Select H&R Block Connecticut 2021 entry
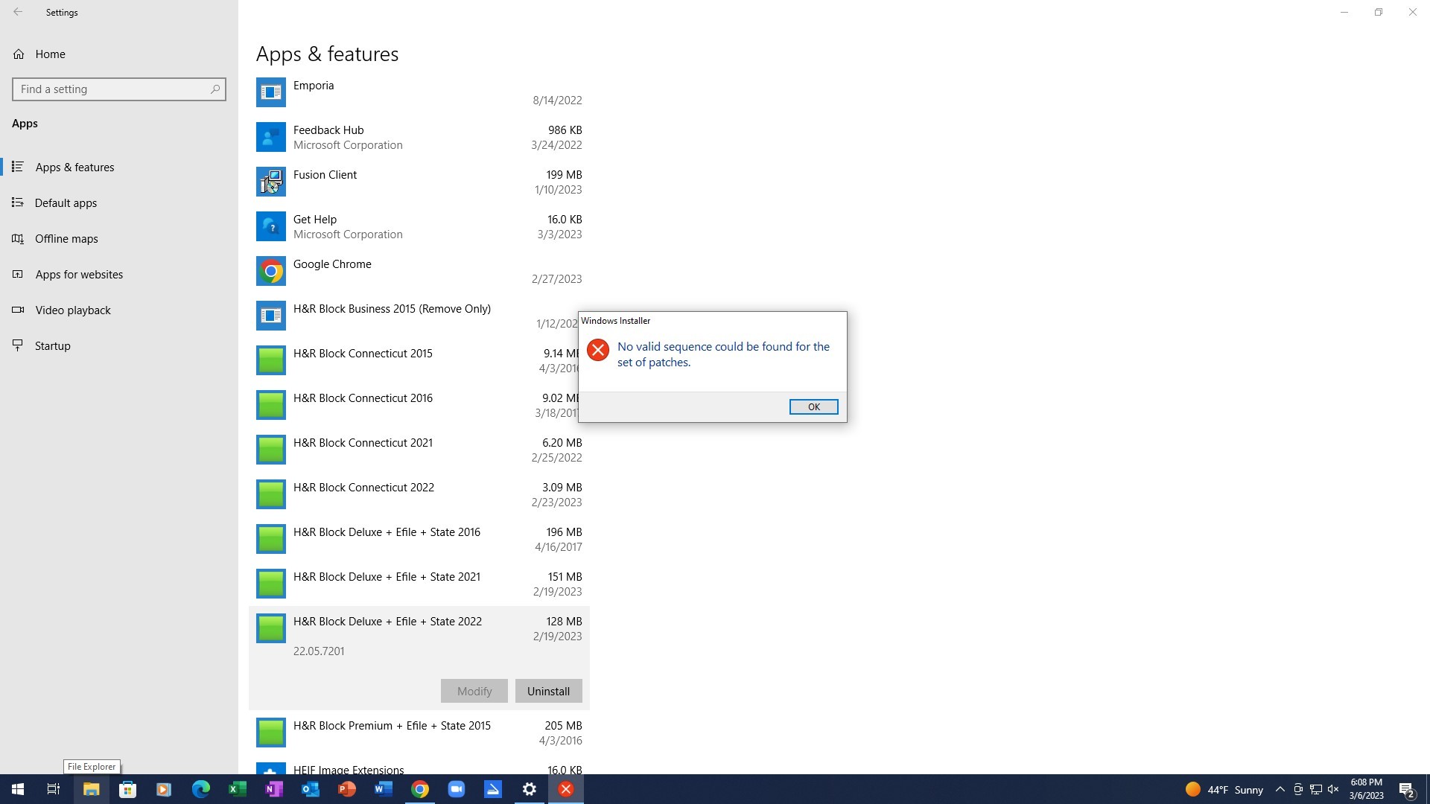1430x804 pixels. tap(363, 443)
